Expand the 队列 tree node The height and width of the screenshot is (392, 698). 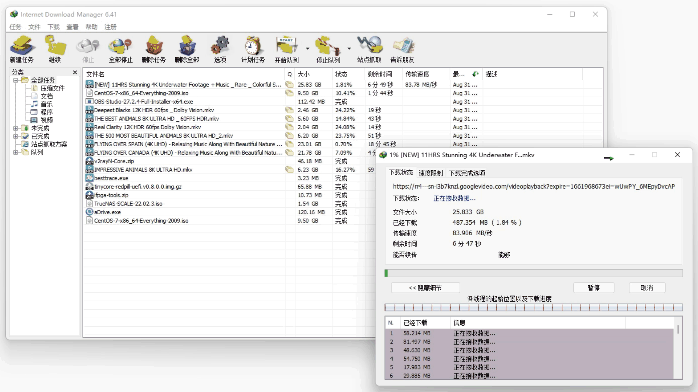(16, 152)
